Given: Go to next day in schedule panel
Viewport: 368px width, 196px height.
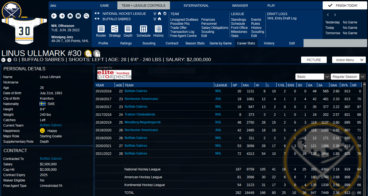Looking at the screenshot, I should pos(335,15).
